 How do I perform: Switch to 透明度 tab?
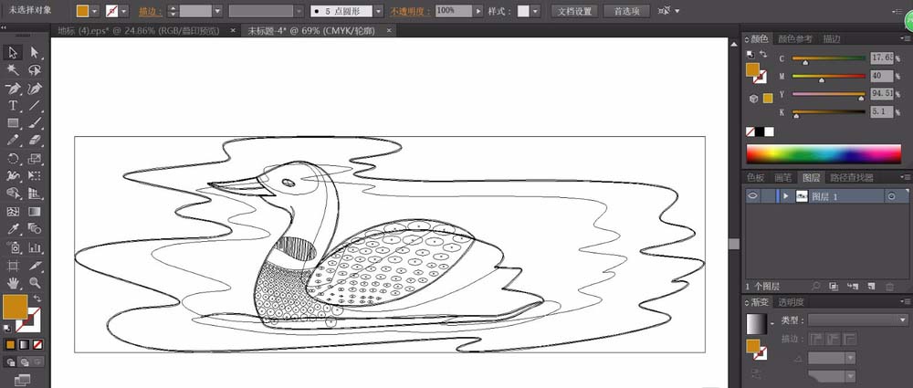[791, 302]
